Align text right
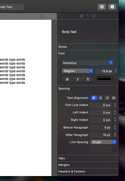This screenshot has height=181, width=125. (x=107, y=98)
